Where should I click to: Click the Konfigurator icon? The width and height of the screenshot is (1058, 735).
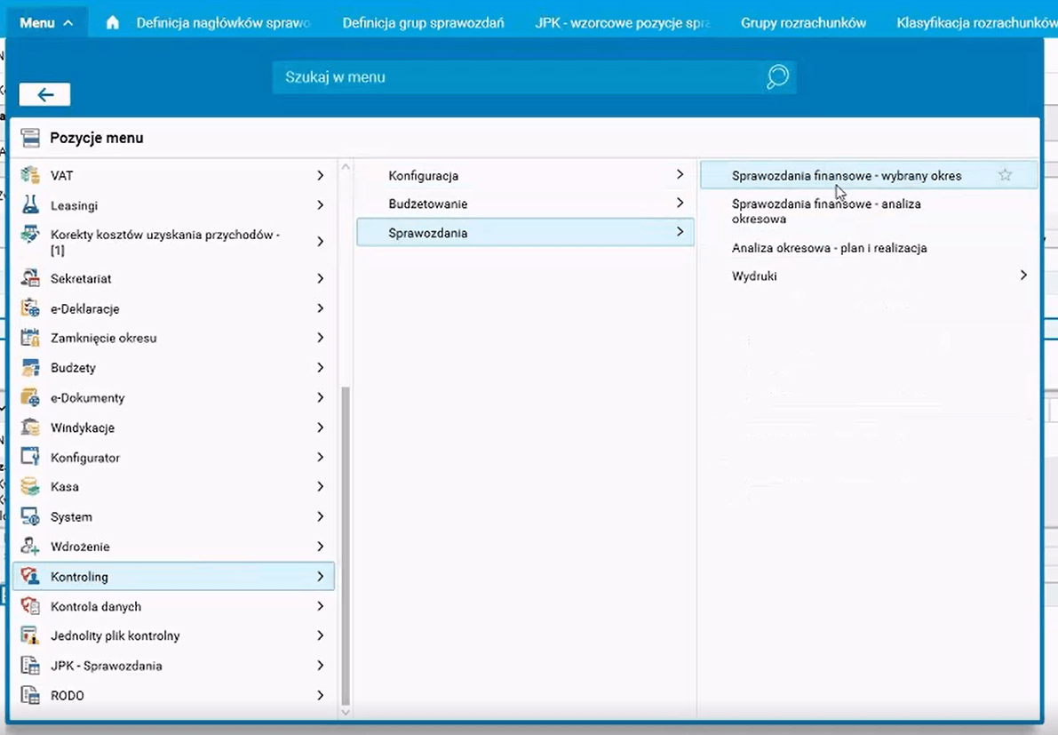pos(29,457)
